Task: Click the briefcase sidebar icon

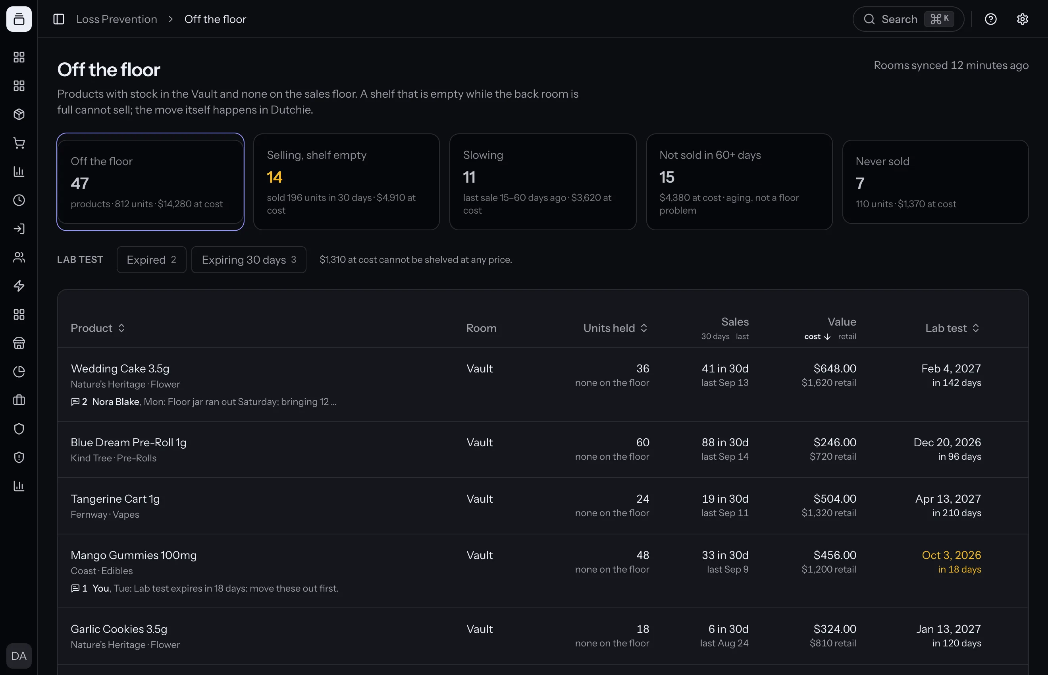Action: tap(19, 400)
